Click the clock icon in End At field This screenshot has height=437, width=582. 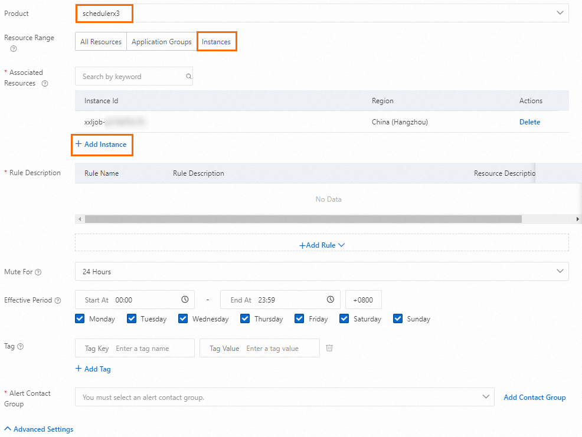pyautogui.click(x=331, y=300)
